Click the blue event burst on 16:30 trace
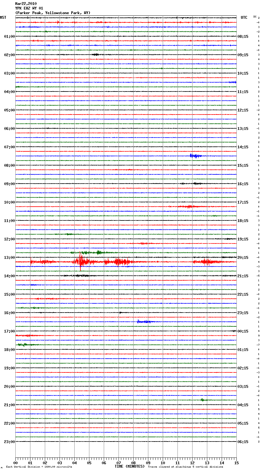Image resolution: width=261 pixels, height=471 pixels. 145,321
